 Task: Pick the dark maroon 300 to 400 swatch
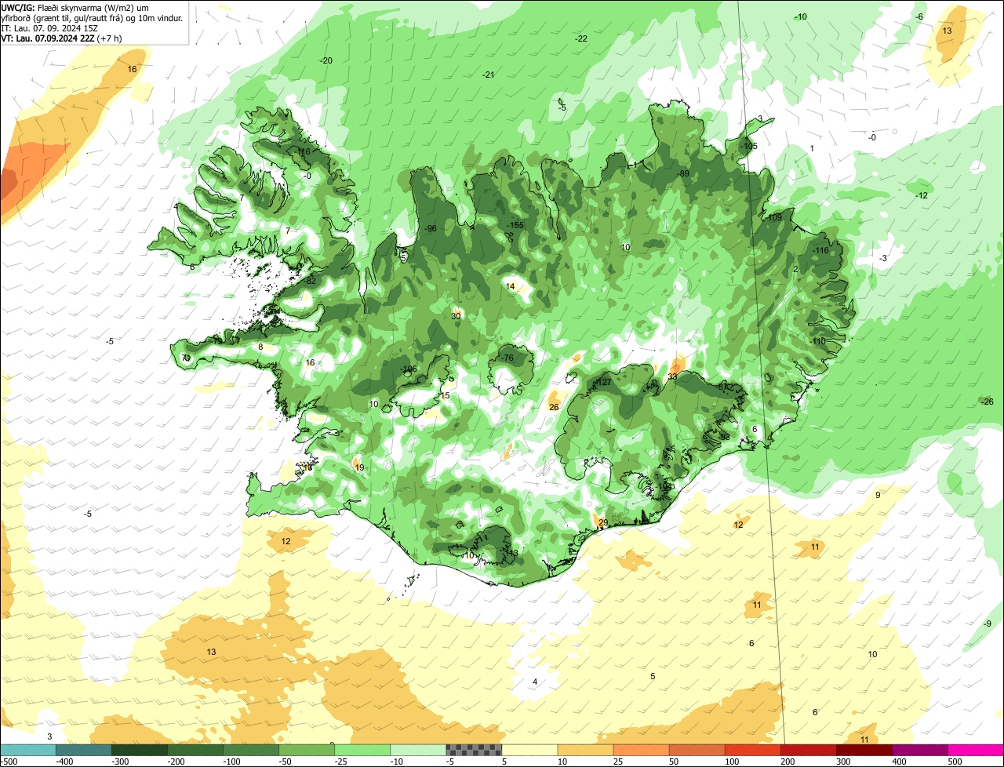pyautogui.click(x=864, y=750)
